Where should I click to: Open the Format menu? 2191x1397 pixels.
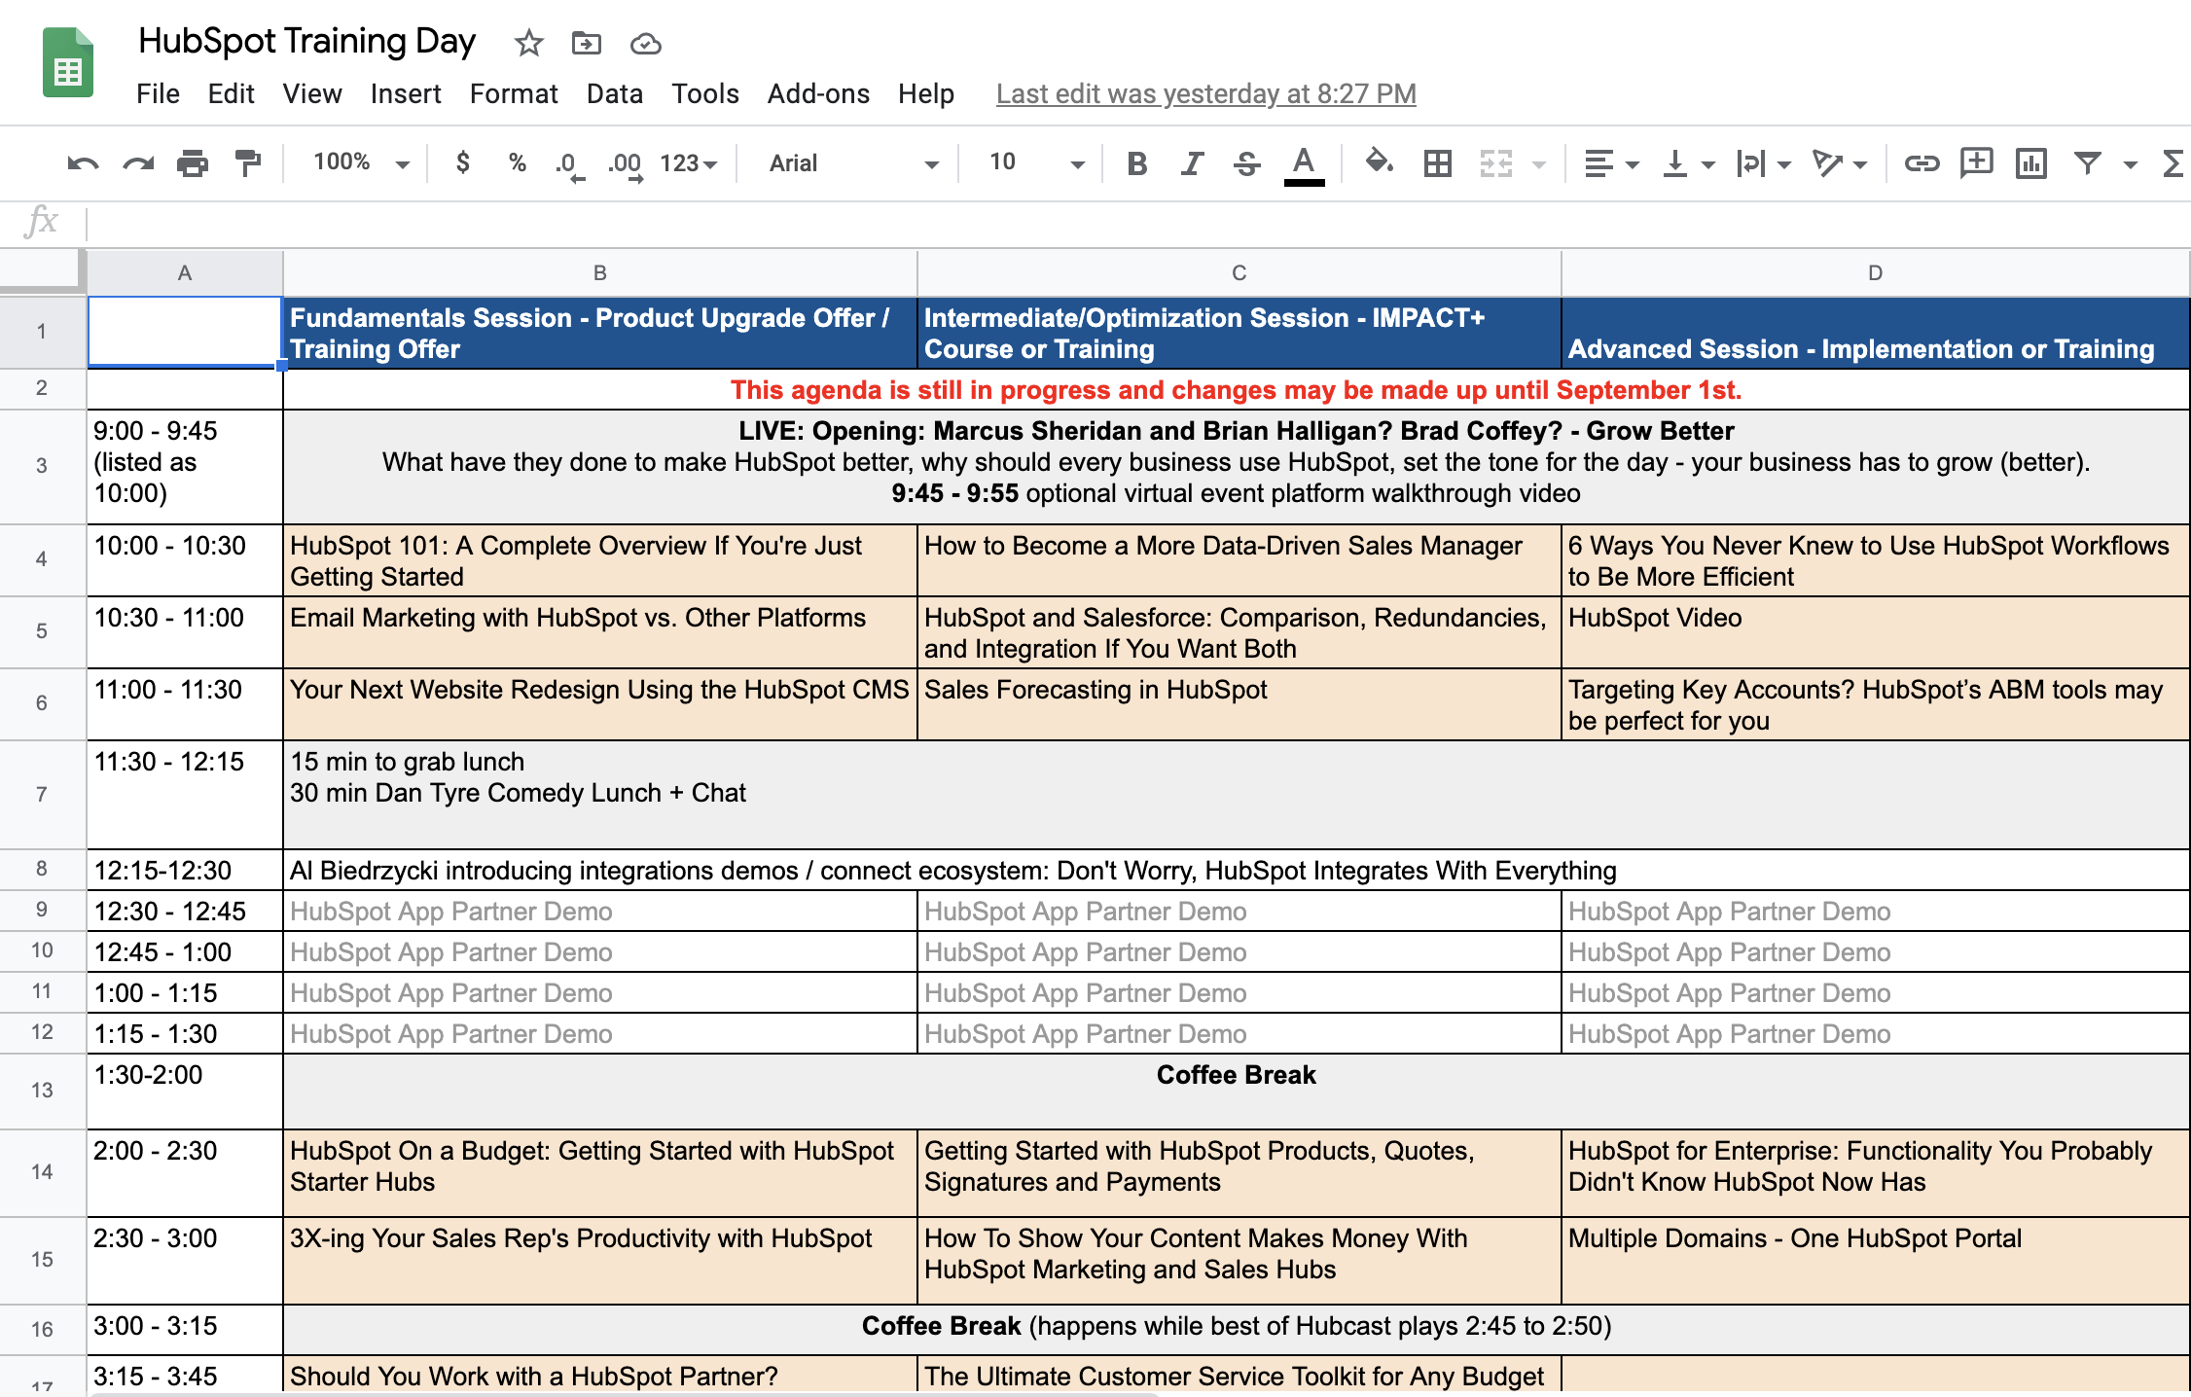pyautogui.click(x=514, y=94)
